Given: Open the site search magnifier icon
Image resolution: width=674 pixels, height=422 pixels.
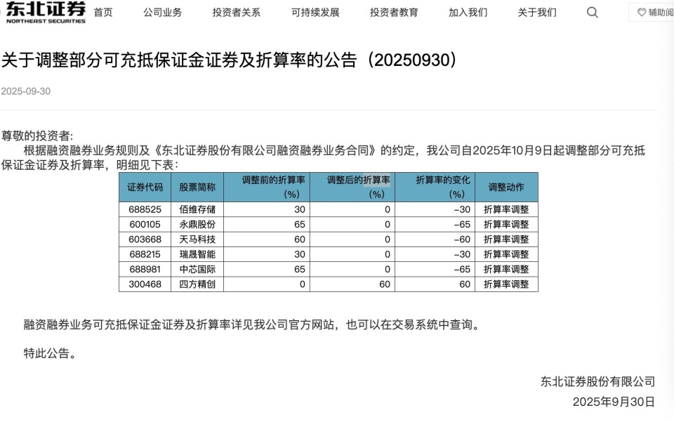Looking at the screenshot, I should 592,12.
